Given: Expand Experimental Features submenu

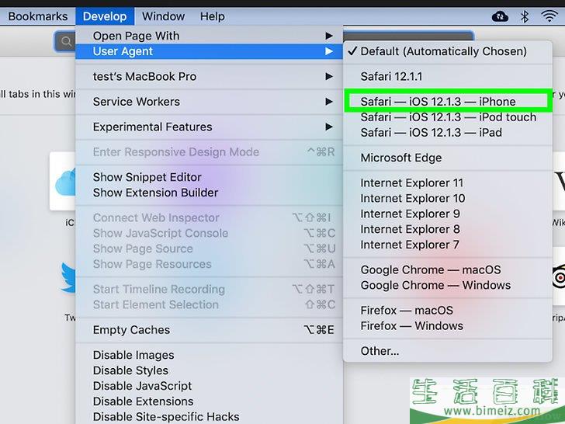Looking at the screenshot, I should (209, 127).
